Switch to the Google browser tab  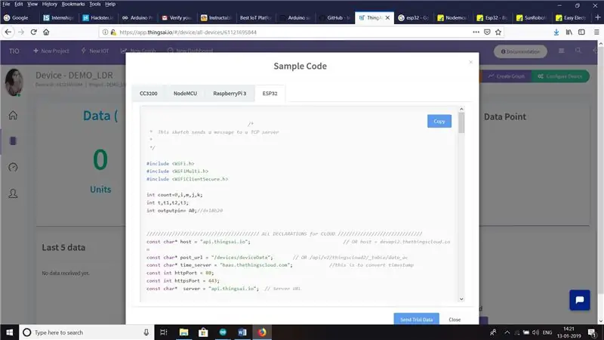tap(20, 17)
